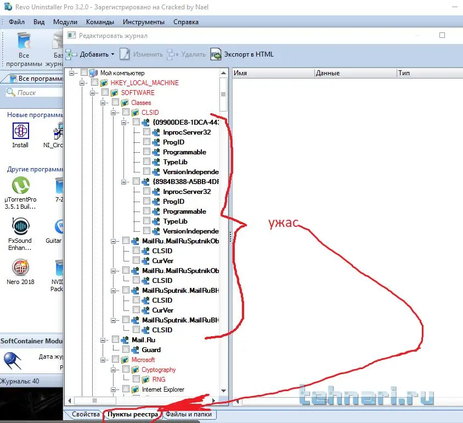The width and height of the screenshot is (463, 423).
Task: Open the Инструменты menu
Action: (x=144, y=22)
